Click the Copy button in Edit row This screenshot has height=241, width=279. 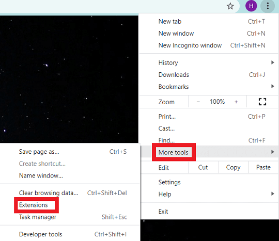(233, 167)
